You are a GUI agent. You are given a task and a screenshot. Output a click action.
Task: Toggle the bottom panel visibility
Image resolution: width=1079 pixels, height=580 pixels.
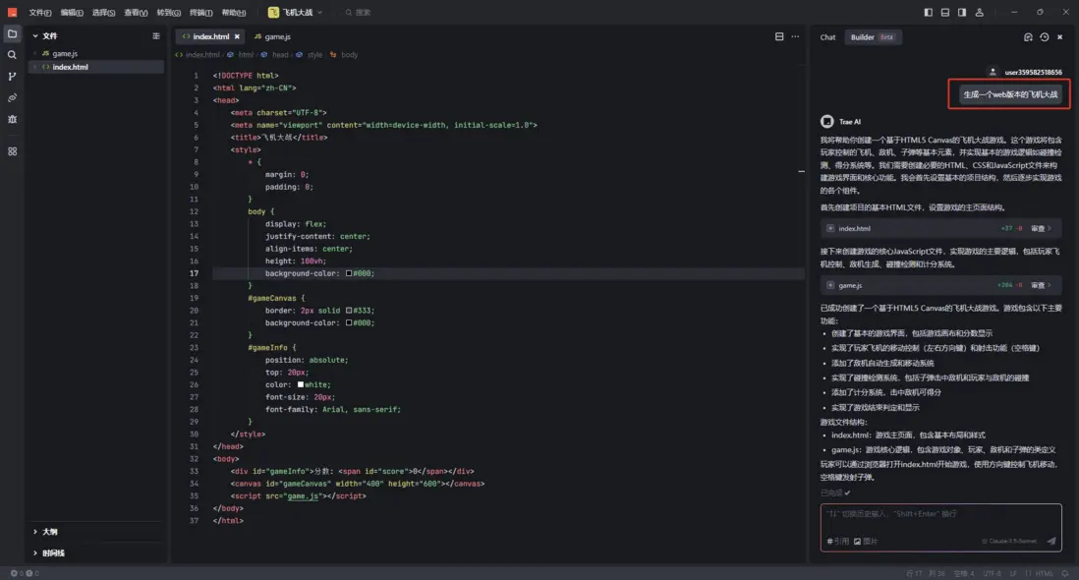[x=945, y=13]
